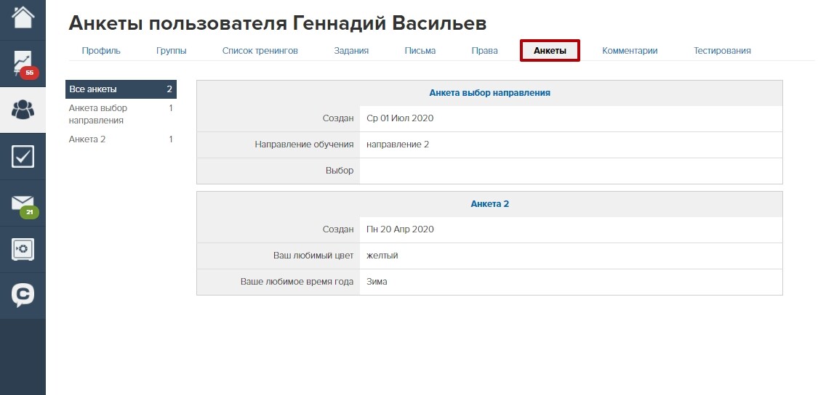Open the home icon in sidebar

coord(23,17)
